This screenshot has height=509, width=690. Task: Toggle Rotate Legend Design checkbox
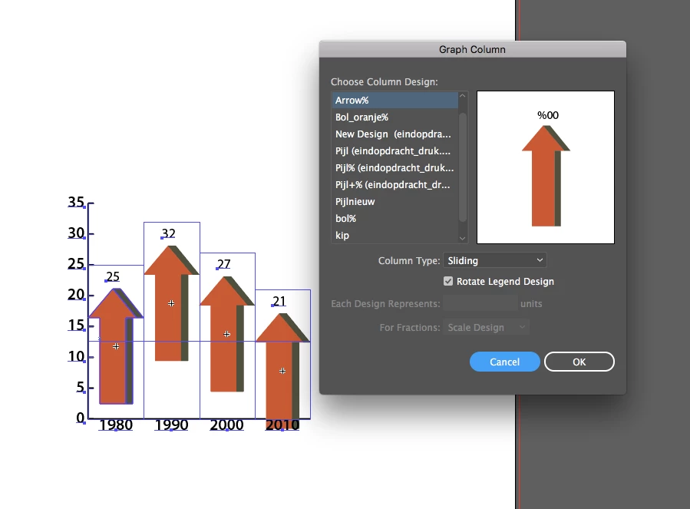click(448, 281)
